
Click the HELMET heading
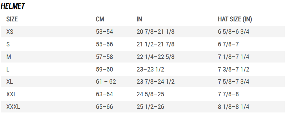[x=13, y=6]
